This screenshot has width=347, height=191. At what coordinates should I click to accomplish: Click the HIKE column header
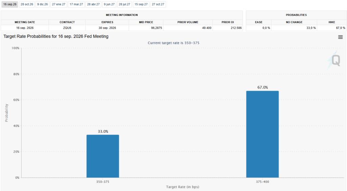tap(332, 22)
